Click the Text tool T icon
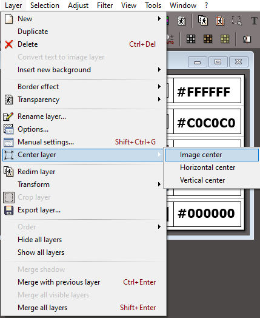 click(254, 21)
